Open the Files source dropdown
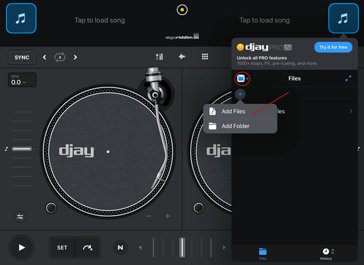This screenshot has width=364, height=265. click(242, 79)
